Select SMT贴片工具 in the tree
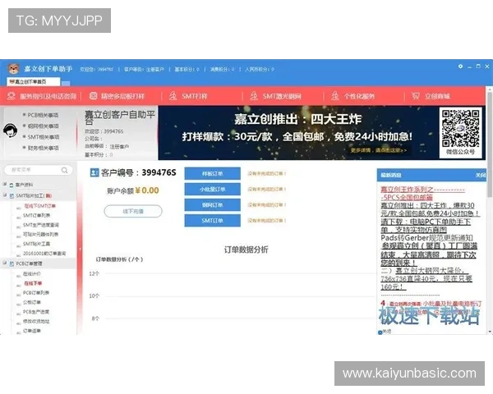 [x=36, y=244]
